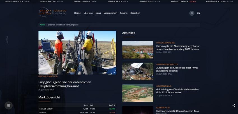
Task: Click the FORTUNA MINING INC. label
Action: [166, 43]
